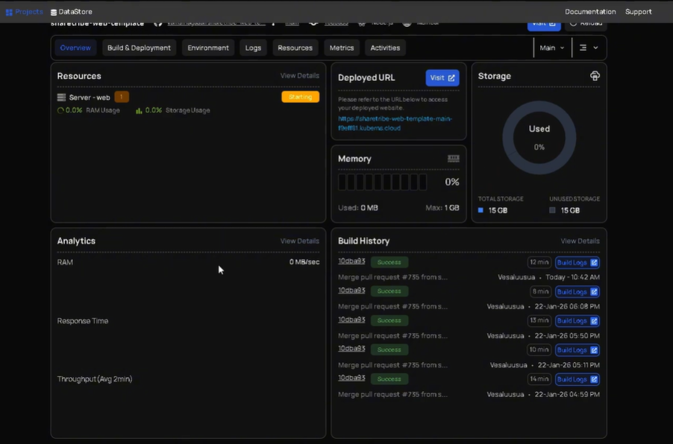Open the Metrics tab

[342, 47]
